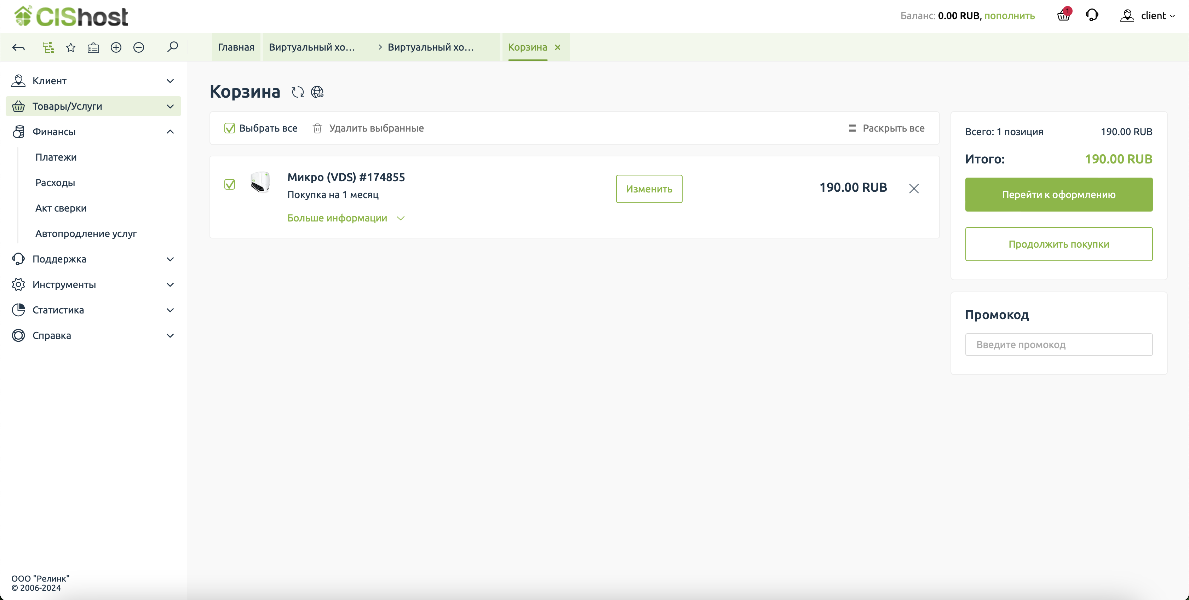
Task: Collapse the Финансы sidebar section
Action: pos(170,132)
